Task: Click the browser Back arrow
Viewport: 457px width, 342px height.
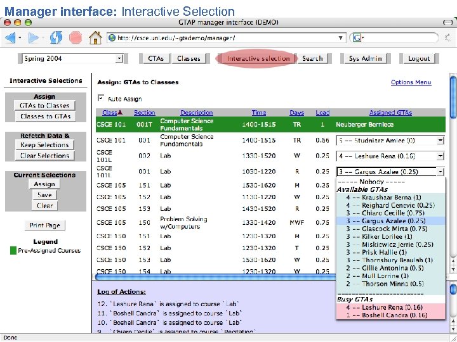Action: (11, 38)
